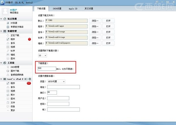Click 打开 button for 程序 folder
This screenshot has height=125, width=176.
108,26
